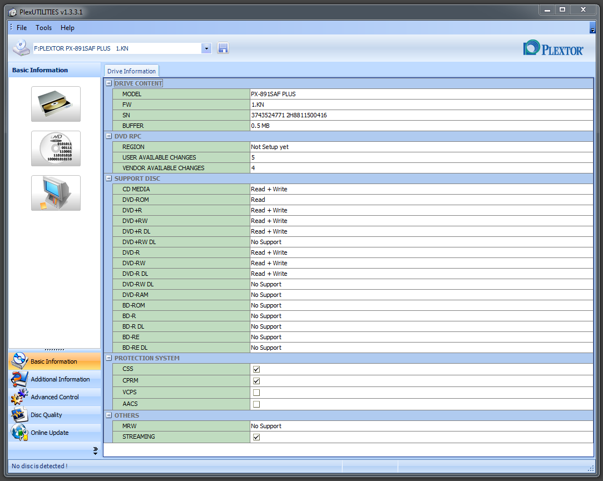Open the disc information binary disc icon

[56, 148]
